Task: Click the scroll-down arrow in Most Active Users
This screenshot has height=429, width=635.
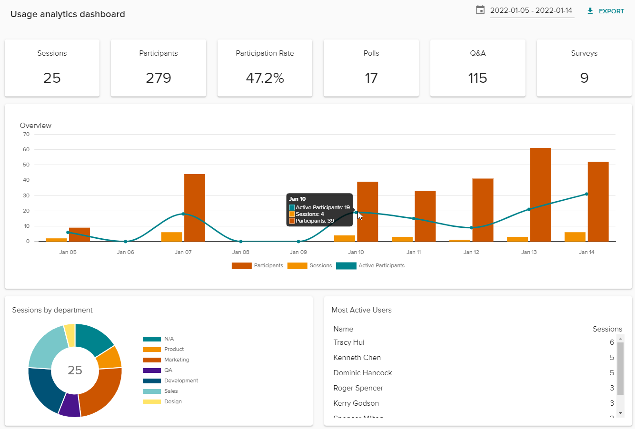Action: [620, 414]
